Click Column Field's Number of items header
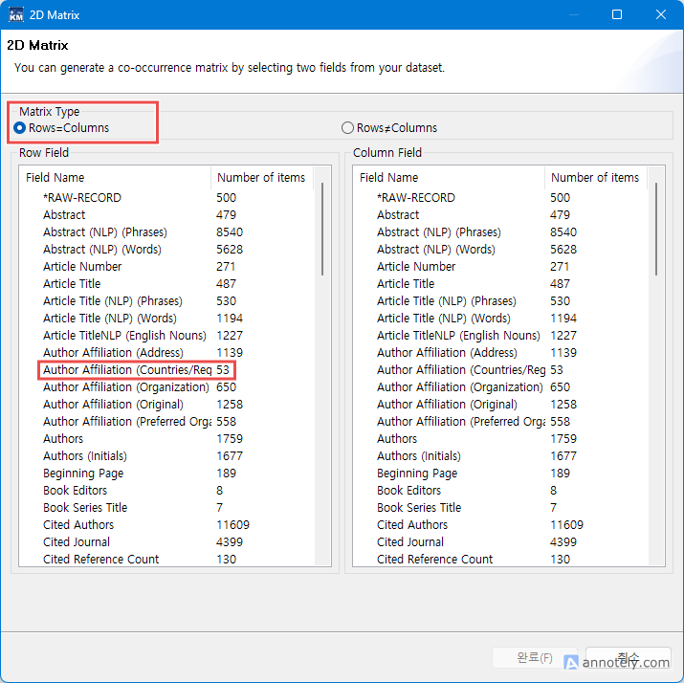The width and height of the screenshot is (684, 683). point(595,178)
